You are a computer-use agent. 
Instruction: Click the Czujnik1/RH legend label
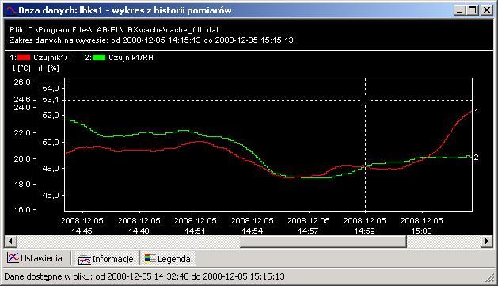131,58
